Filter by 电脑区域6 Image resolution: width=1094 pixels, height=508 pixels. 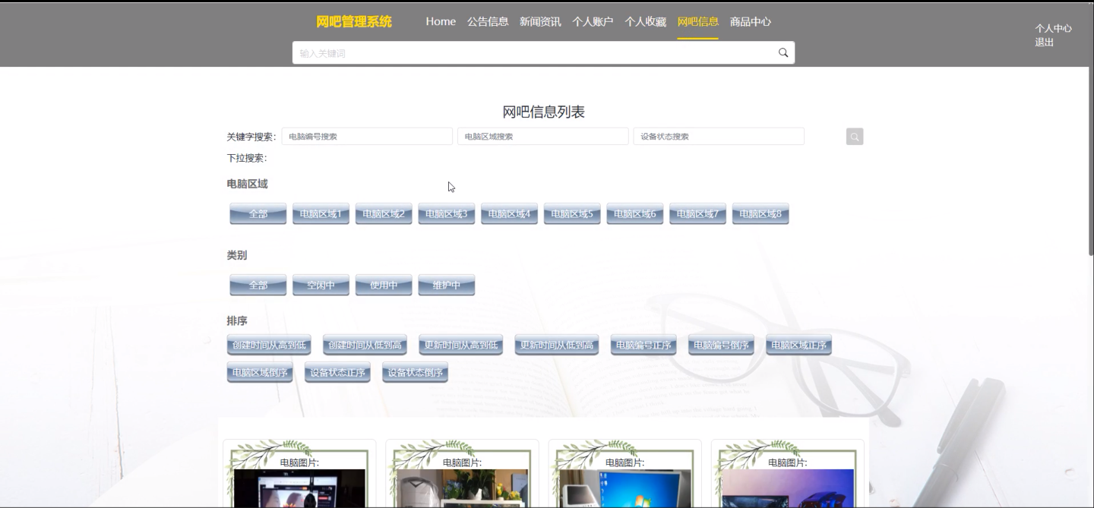click(635, 214)
